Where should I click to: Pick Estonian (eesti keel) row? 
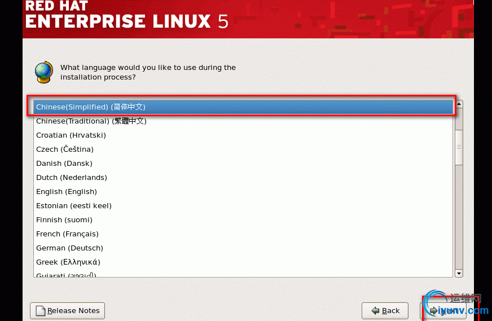coord(243,206)
